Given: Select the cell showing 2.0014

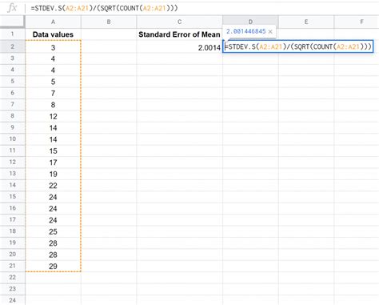Looking at the screenshot, I should point(179,47).
